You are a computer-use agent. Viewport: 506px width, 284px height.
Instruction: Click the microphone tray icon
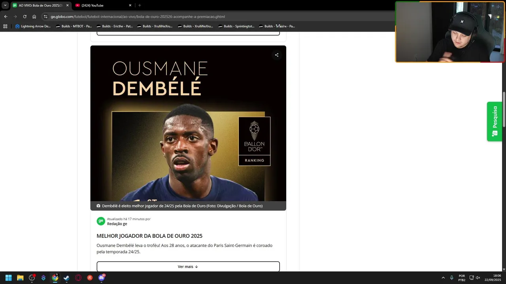pos(452,278)
